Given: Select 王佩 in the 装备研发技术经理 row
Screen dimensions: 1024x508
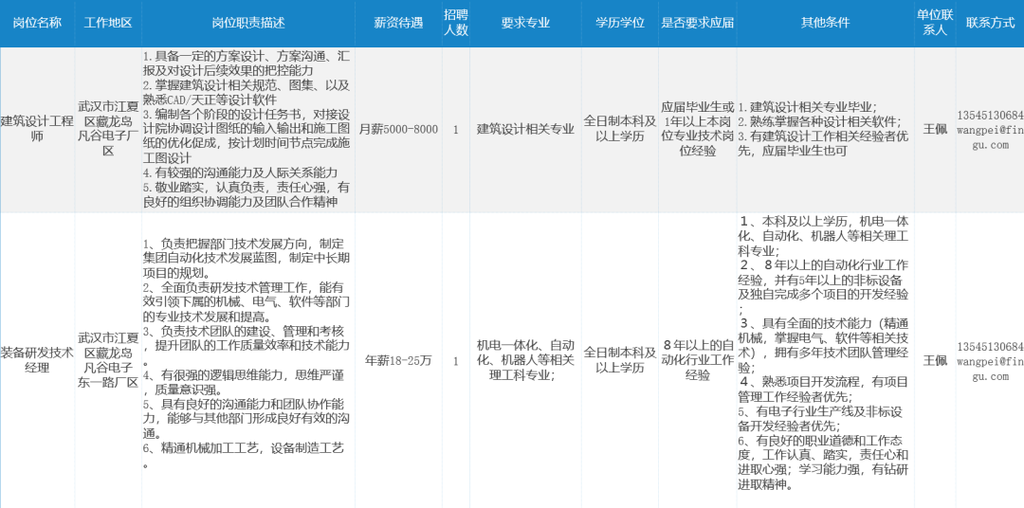Looking at the screenshot, I should pyautogui.click(x=935, y=360).
